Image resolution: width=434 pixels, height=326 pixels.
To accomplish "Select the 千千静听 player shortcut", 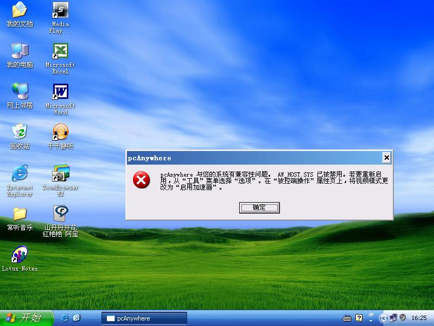I will click(60, 136).
